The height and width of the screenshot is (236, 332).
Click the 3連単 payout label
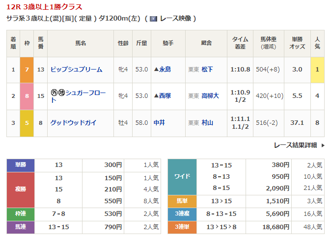pyautogui.click(x=182, y=227)
